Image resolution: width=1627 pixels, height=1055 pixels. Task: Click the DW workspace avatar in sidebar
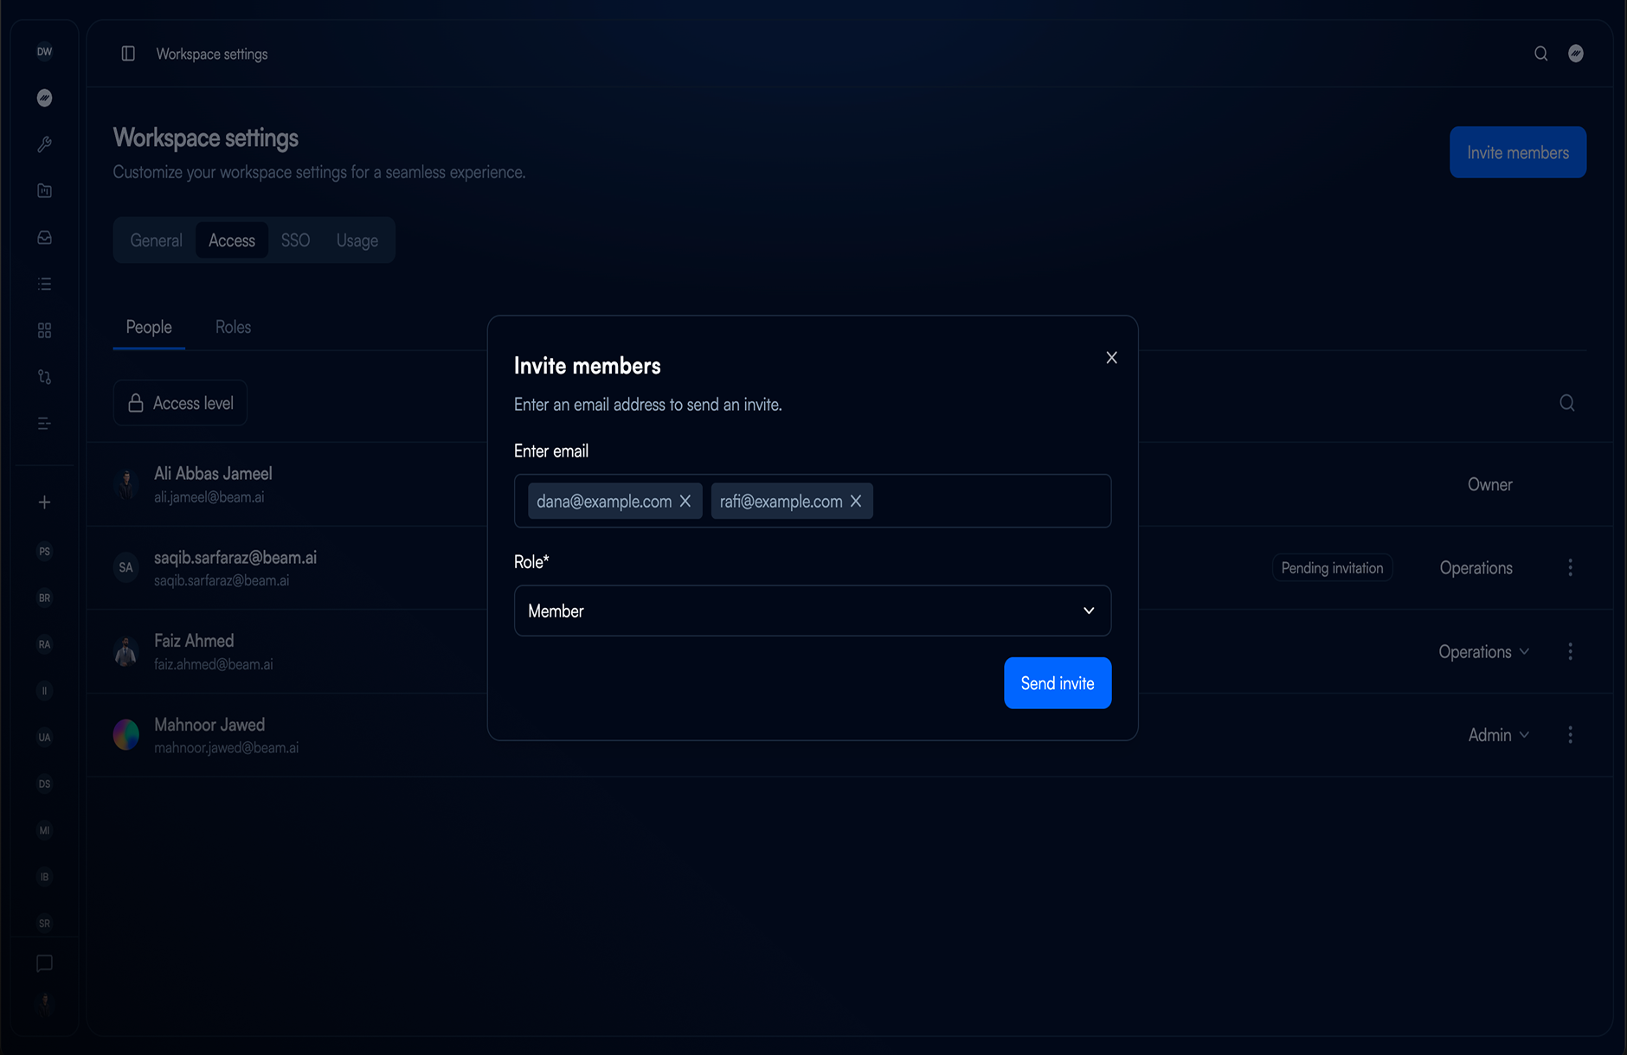[x=44, y=52]
